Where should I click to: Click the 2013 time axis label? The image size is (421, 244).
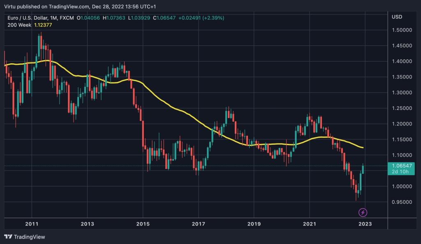87,224
